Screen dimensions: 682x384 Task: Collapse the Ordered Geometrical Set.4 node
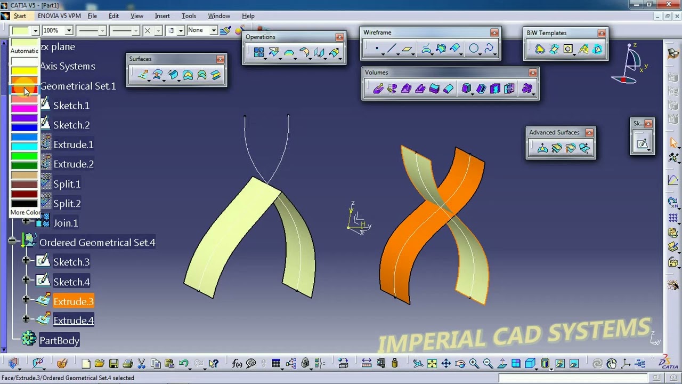tap(12, 241)
